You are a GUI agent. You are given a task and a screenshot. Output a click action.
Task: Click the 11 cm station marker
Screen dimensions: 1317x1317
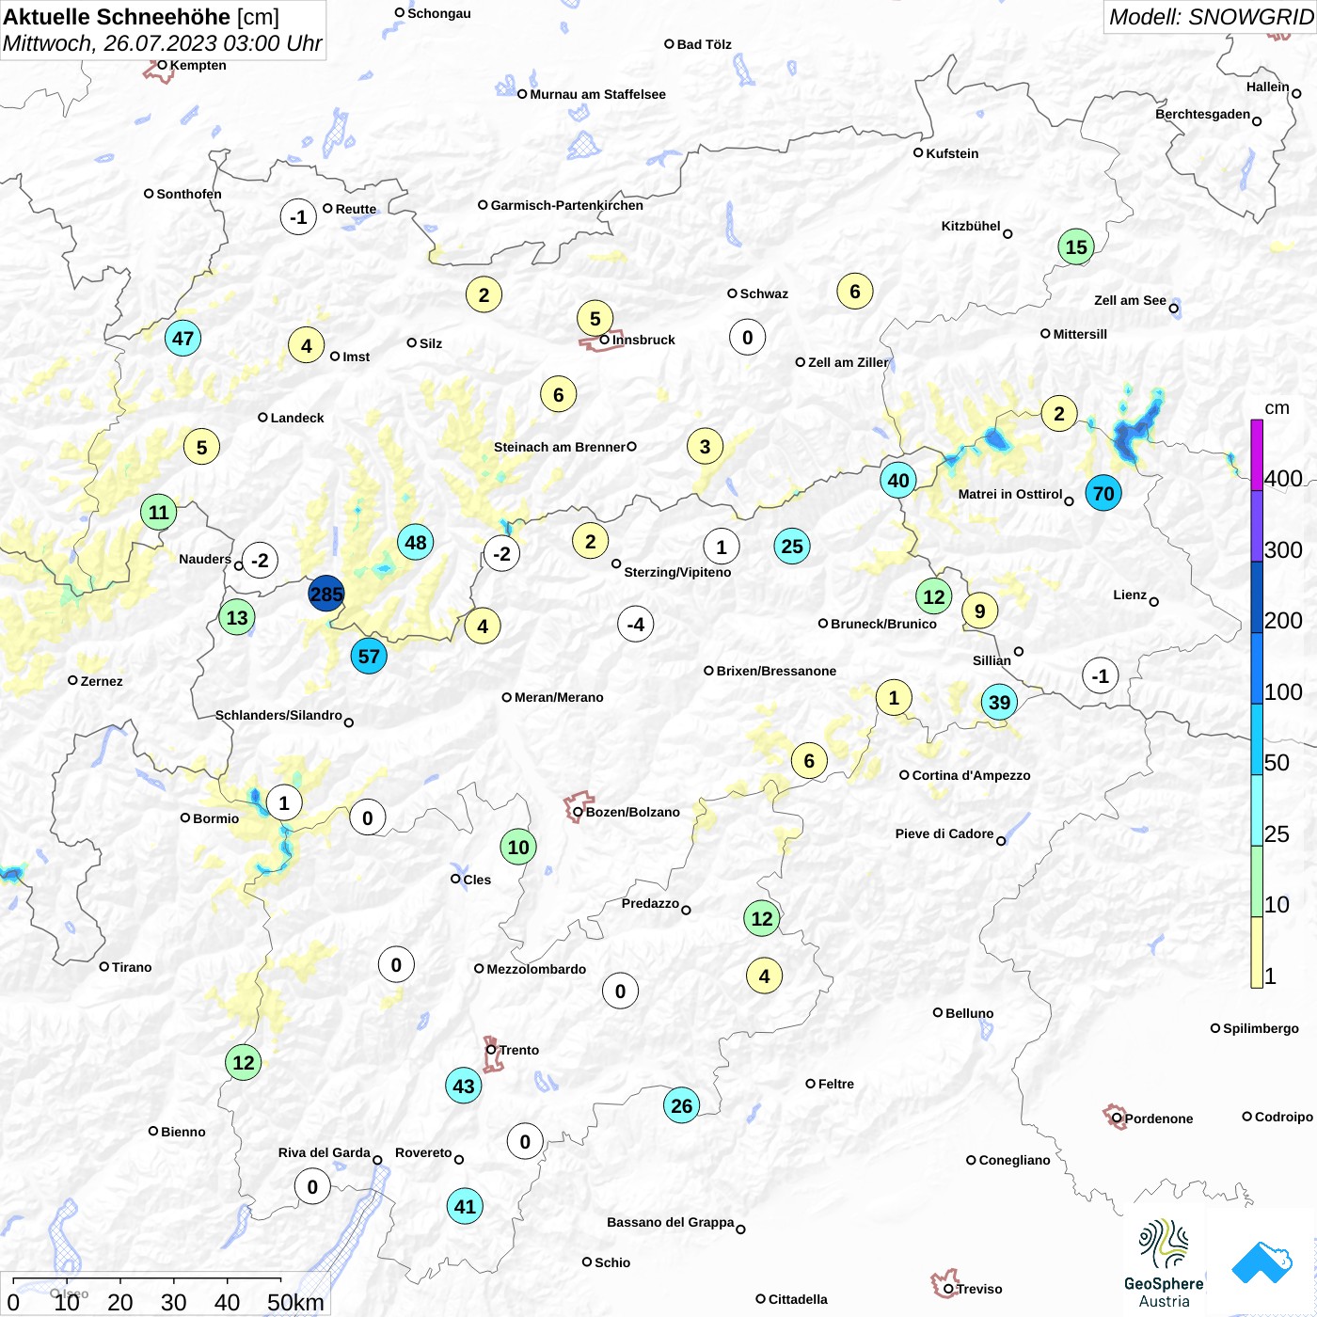click(159, 512)
